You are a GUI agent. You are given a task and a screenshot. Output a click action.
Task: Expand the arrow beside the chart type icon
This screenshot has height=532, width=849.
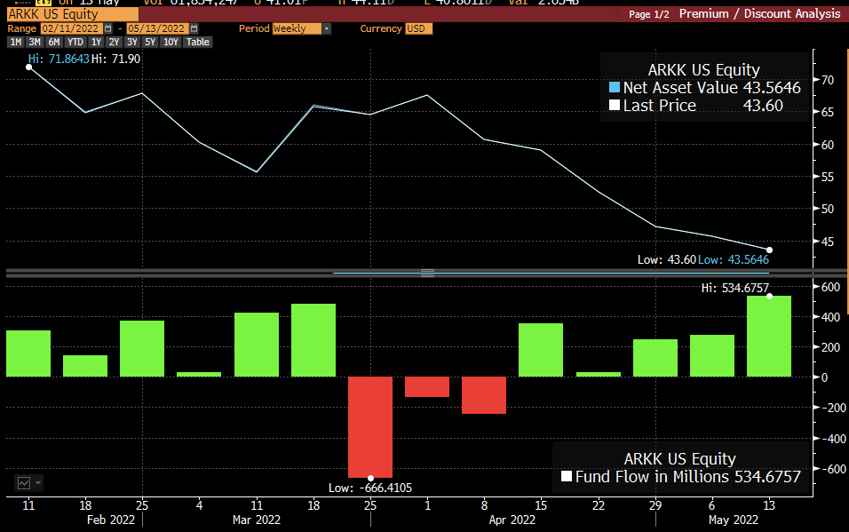[x=38, y=482]
